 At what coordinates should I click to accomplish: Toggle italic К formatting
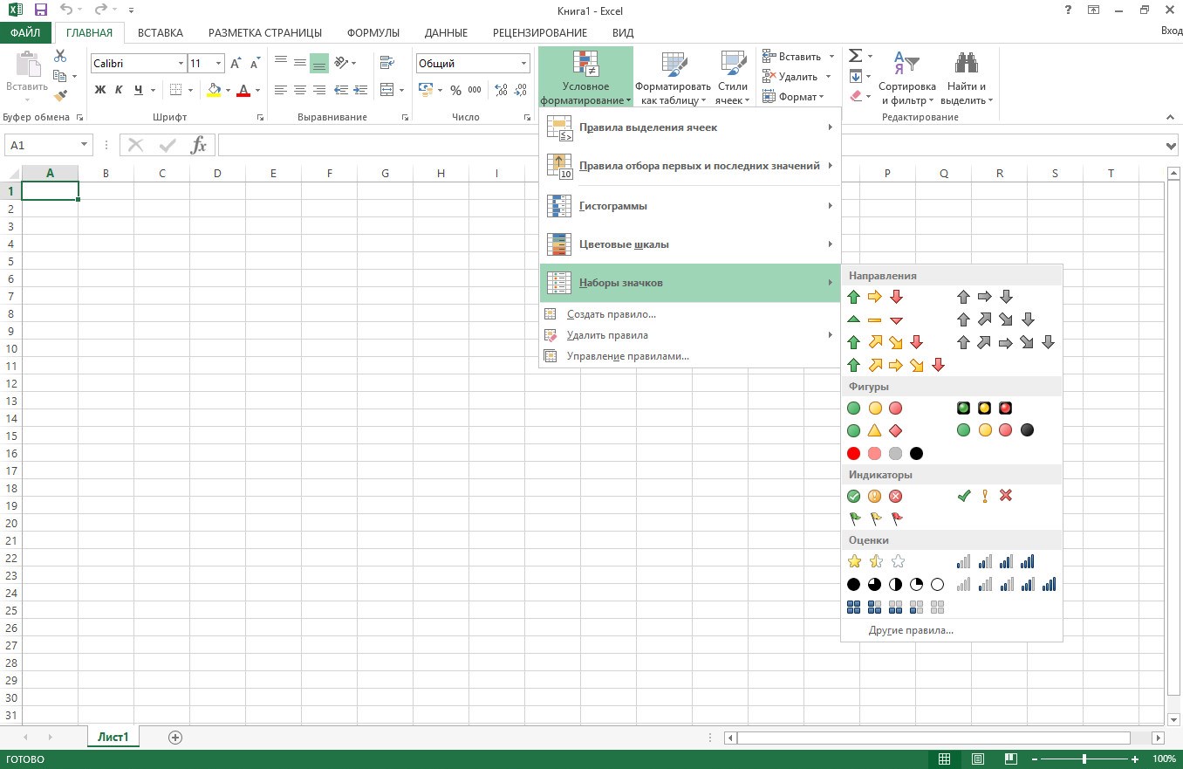click(120, 89)
